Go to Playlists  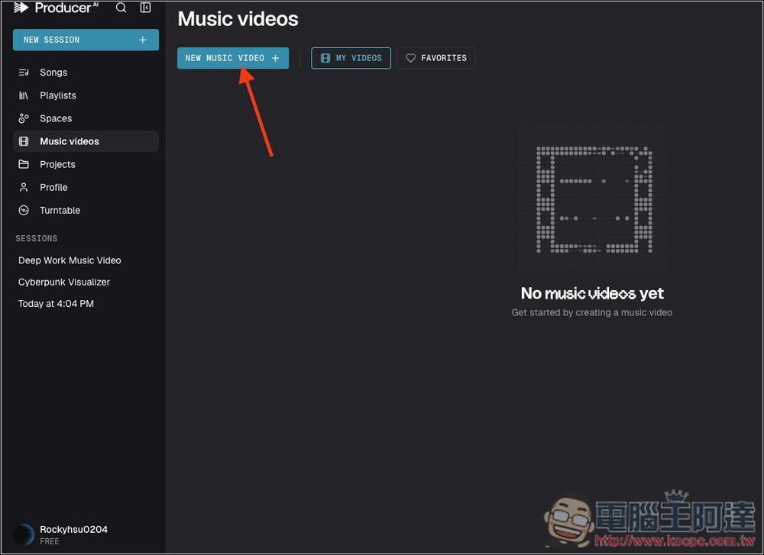click(x=86, y=95)
